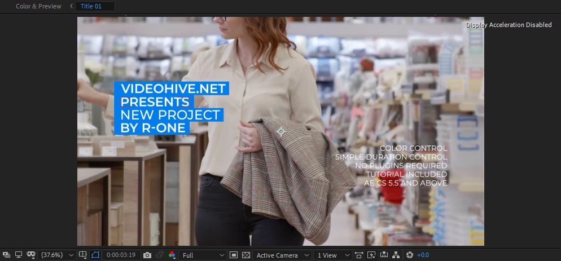Viewport: 561px width, 261px height.
Task: Click the primary viewer monitor icon
Action: [x=19, y=255]
